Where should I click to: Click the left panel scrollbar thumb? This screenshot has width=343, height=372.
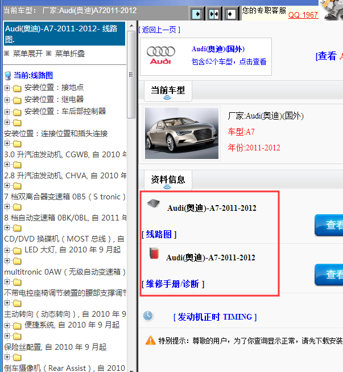click(x=131, y=75)
